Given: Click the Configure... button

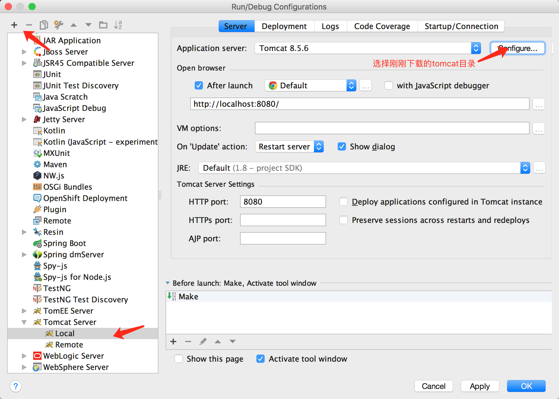Looking at the screenshot, I should point(517,48).
